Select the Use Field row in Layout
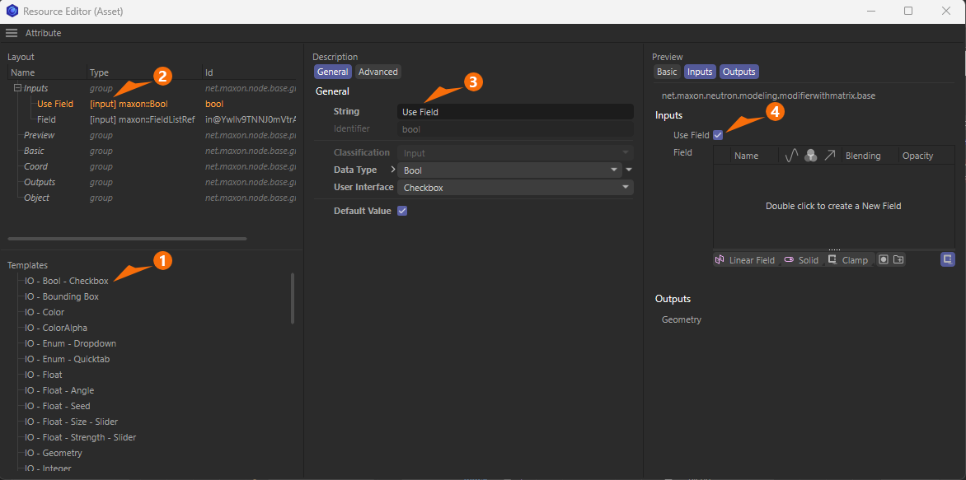Image resolution: width=966 pixels, height=480 pixels. (x=152, y=104)
